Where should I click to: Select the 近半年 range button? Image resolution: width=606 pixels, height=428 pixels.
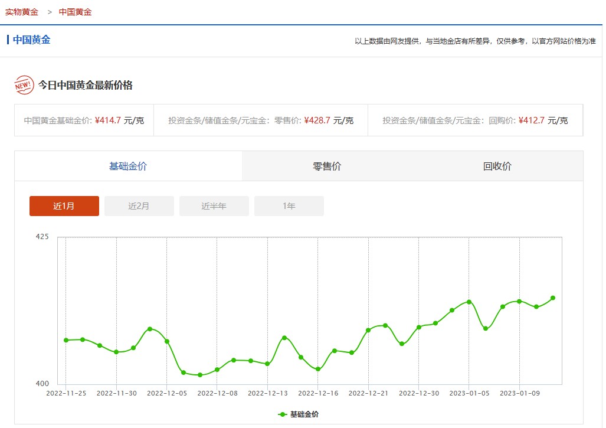(214, 206)
